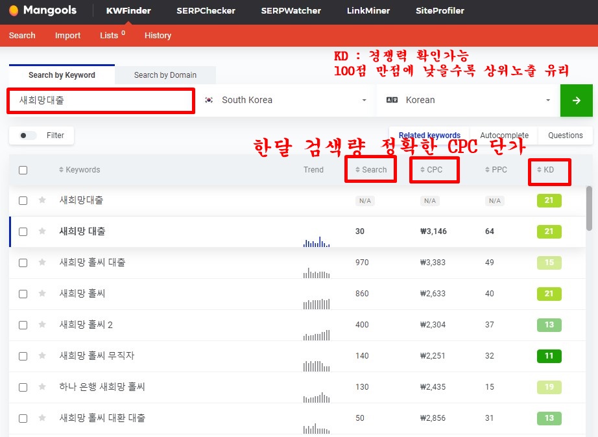Star the 새희망 대출 keyword

coord(42,231)
